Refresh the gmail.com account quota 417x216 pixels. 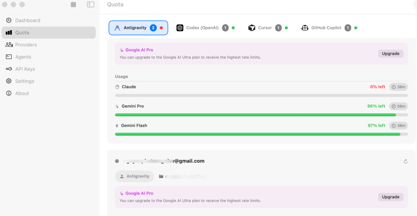click(405, 161)
